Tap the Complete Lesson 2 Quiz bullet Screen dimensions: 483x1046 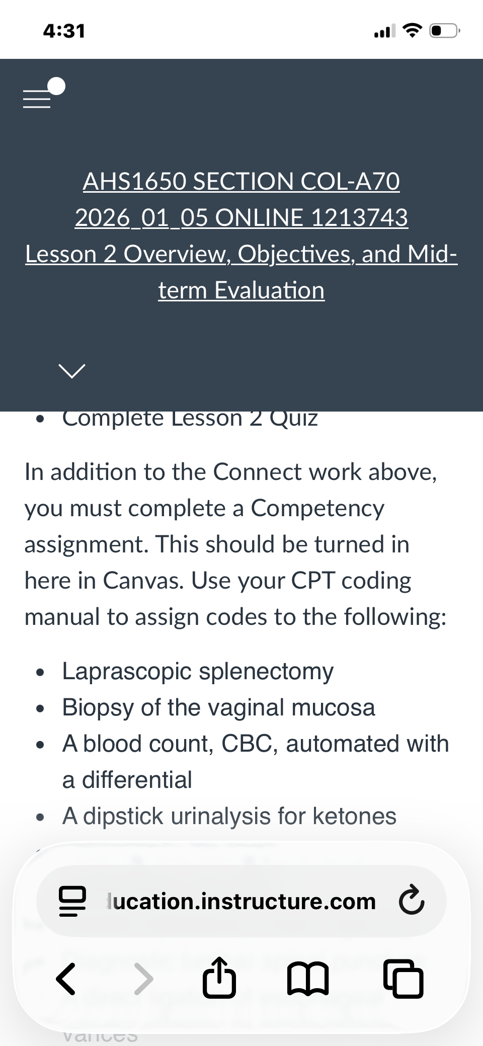pyautogui.click(x=190, y=419)
